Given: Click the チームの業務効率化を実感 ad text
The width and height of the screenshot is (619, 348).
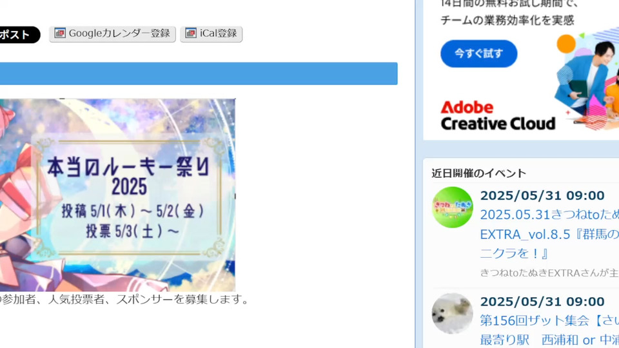Looking at the screenshot, I should click(507, 20).
